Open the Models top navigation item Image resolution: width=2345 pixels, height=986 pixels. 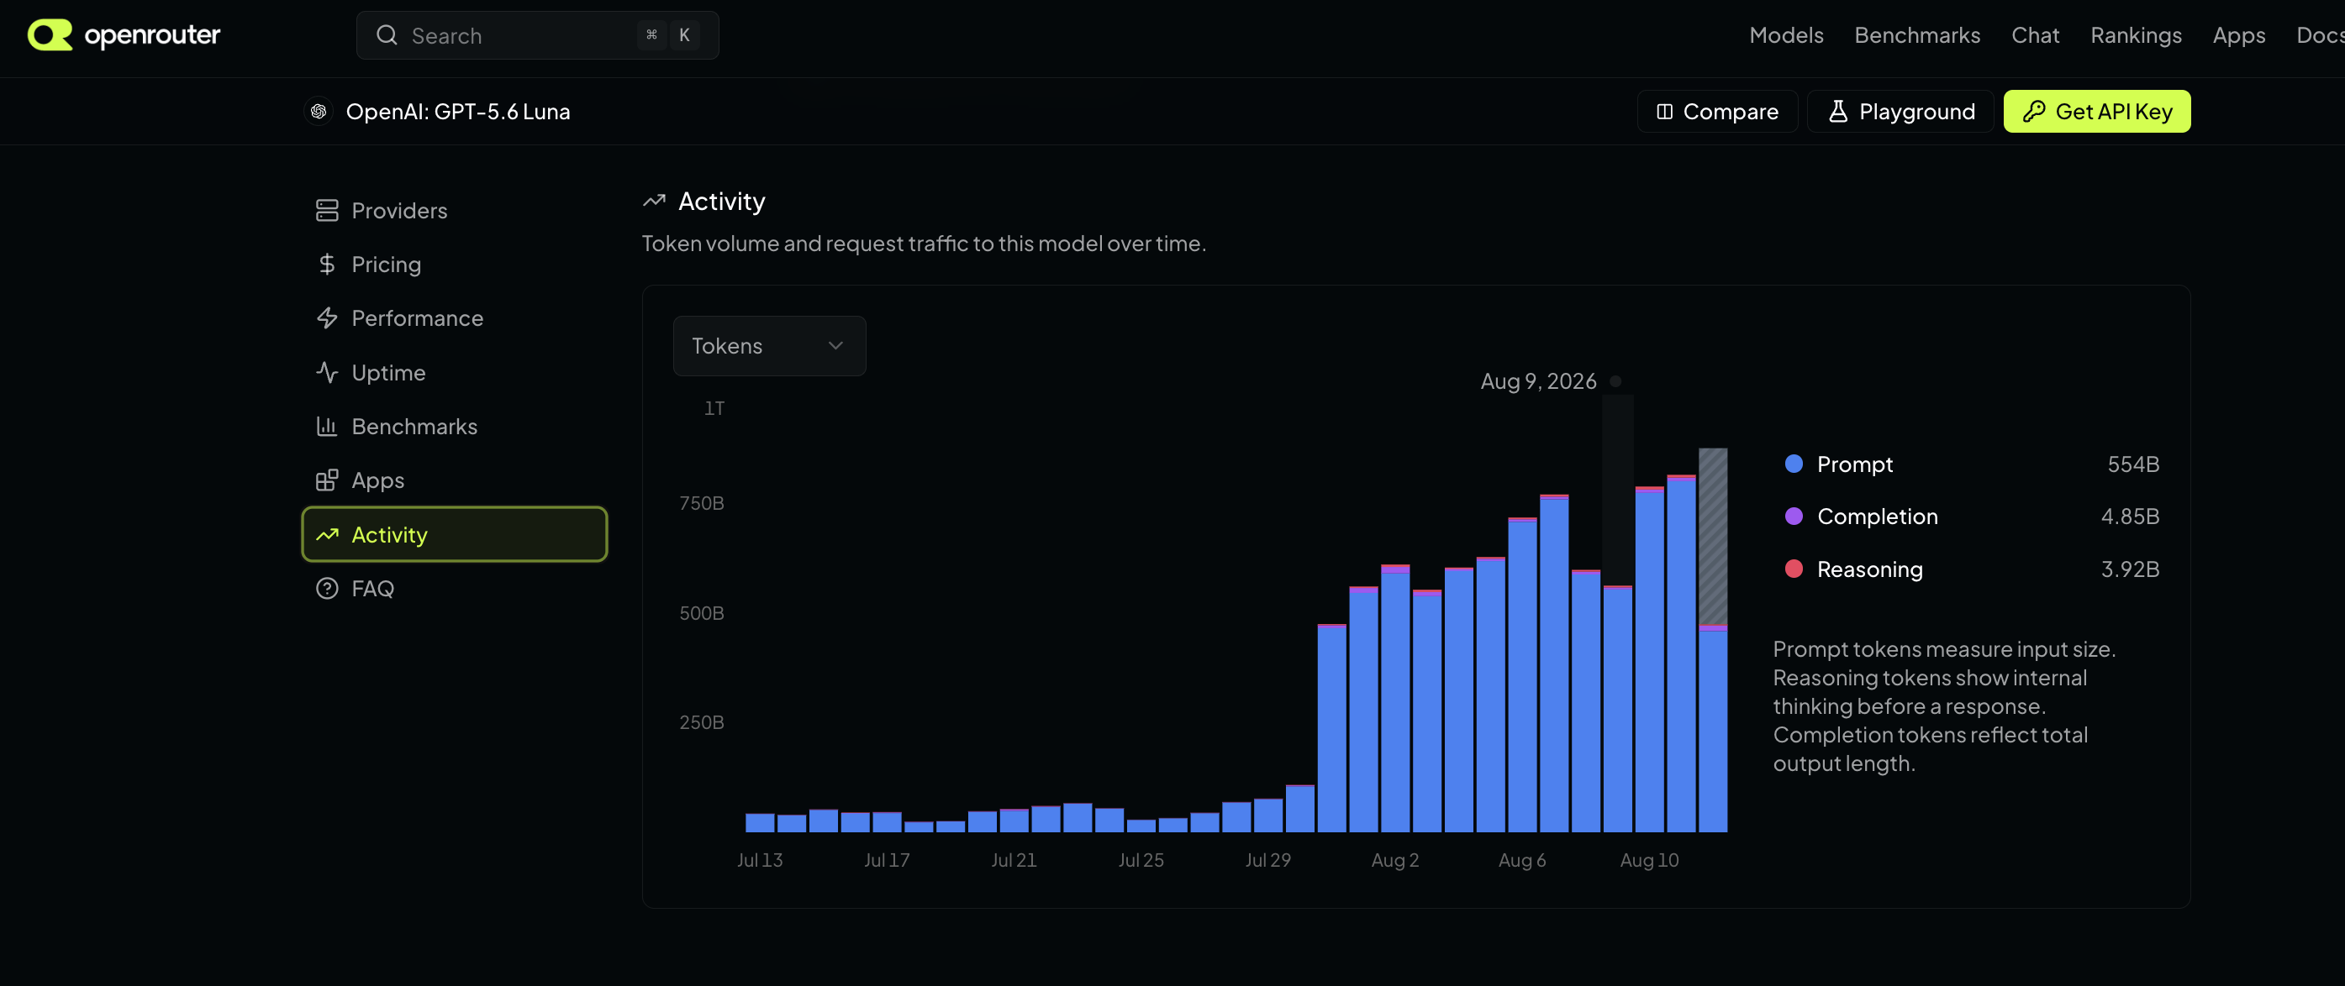click(1786, 35)
